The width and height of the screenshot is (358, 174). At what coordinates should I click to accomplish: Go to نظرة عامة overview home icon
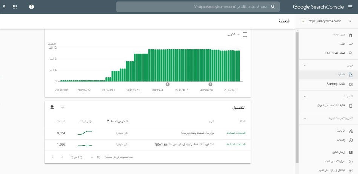(x=351, y=35)
